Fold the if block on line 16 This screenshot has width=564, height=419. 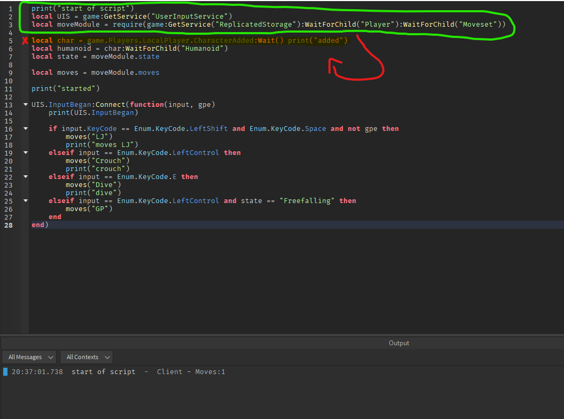(26, 129)
